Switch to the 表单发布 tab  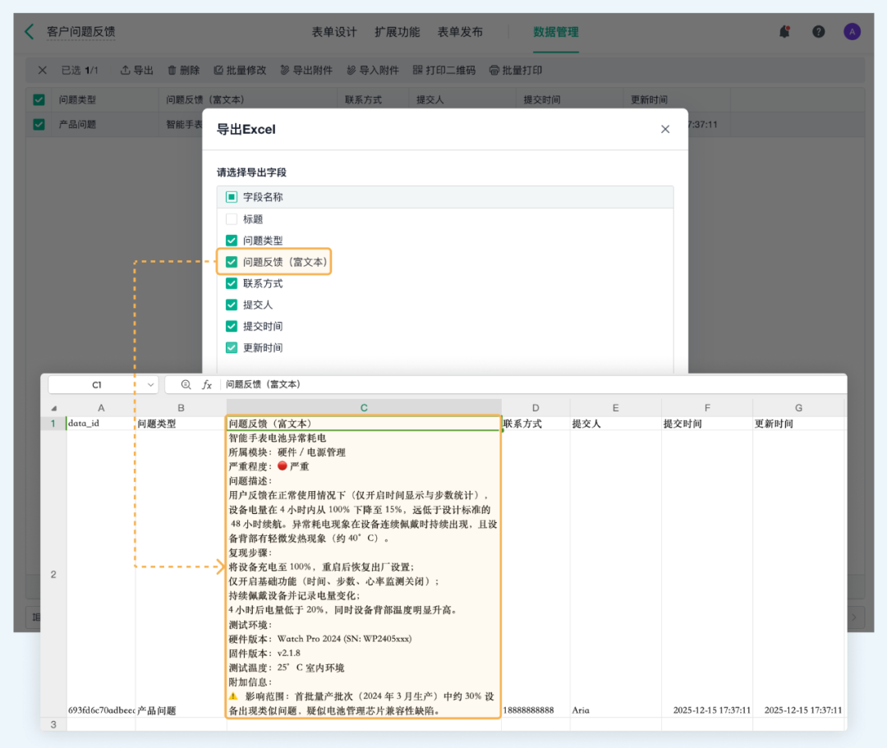(x=460, y=32)
